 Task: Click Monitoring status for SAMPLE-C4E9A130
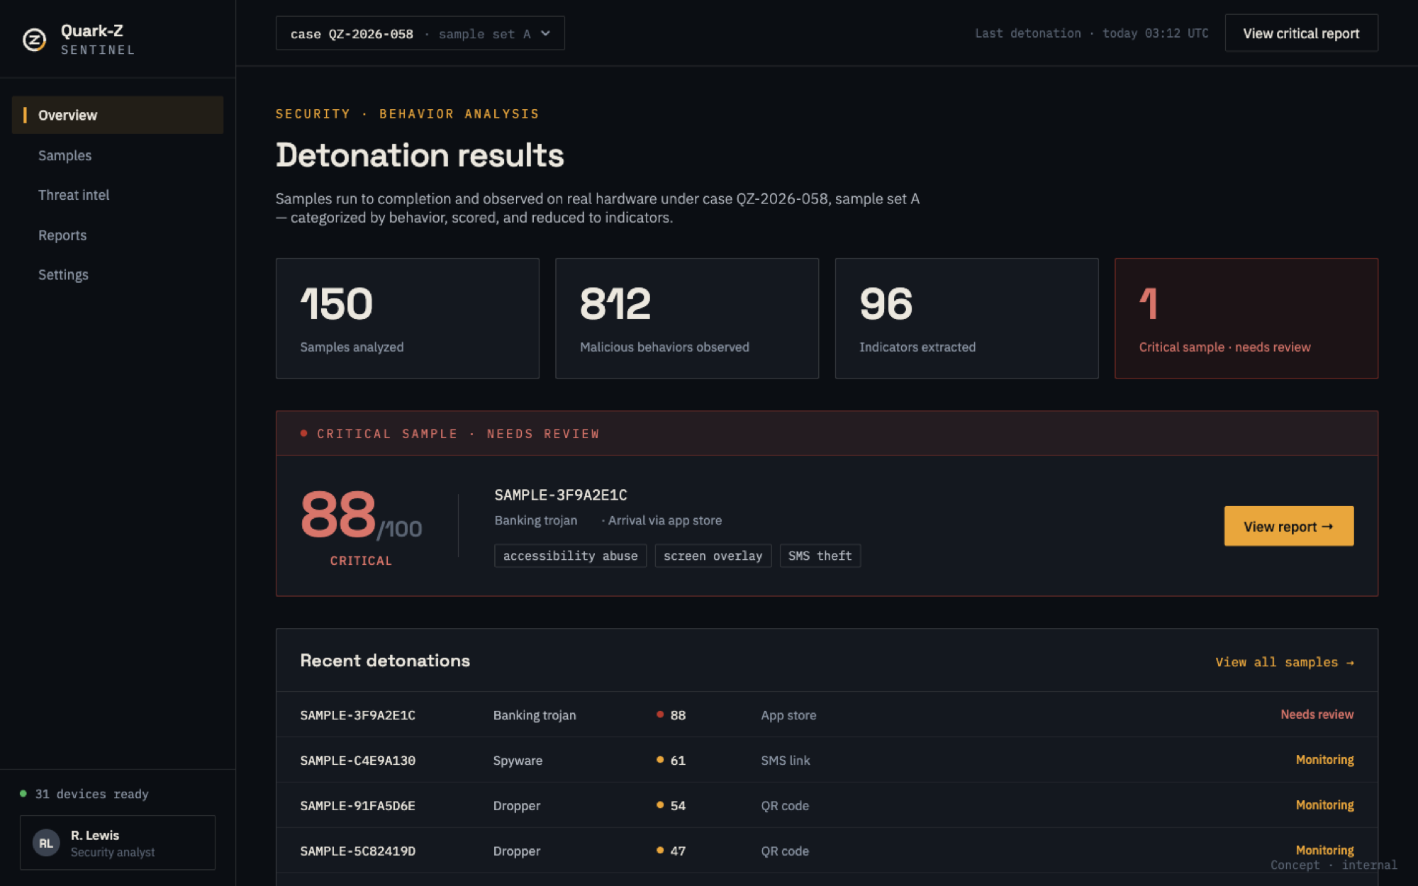[1324, 760]
